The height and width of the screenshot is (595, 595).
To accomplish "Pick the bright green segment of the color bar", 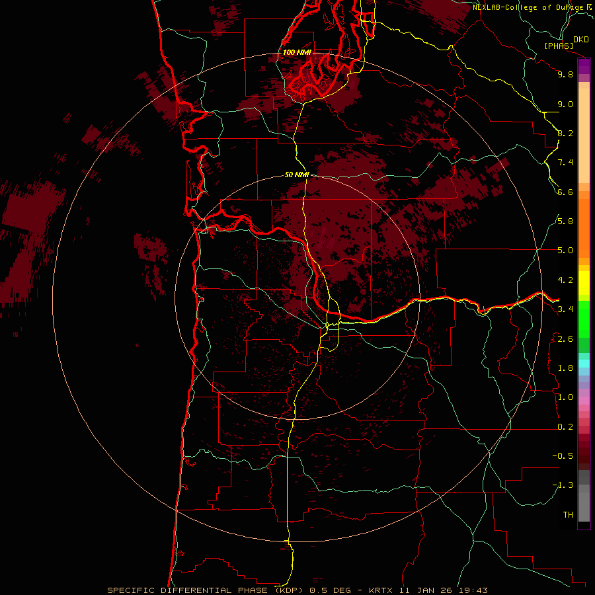I will [584, 319].
